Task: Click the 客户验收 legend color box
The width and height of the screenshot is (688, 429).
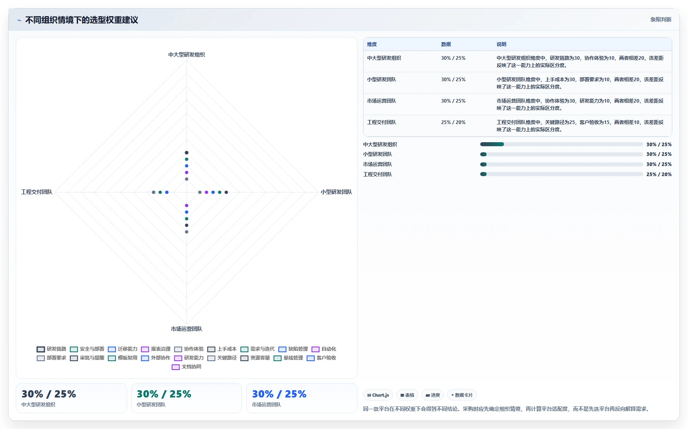Action: [310, 358]
